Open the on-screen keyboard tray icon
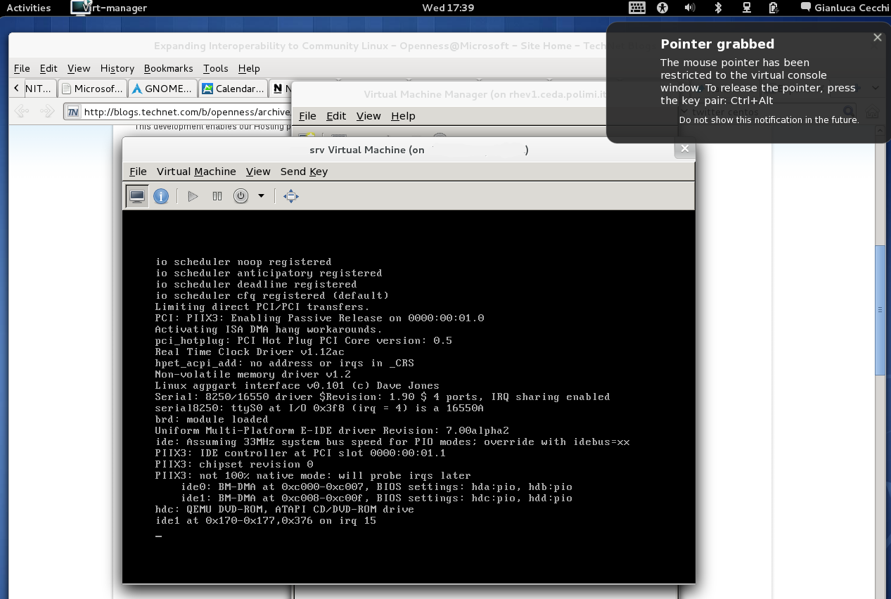Screen dimensions: 891x599 click(x=637, y=8)
